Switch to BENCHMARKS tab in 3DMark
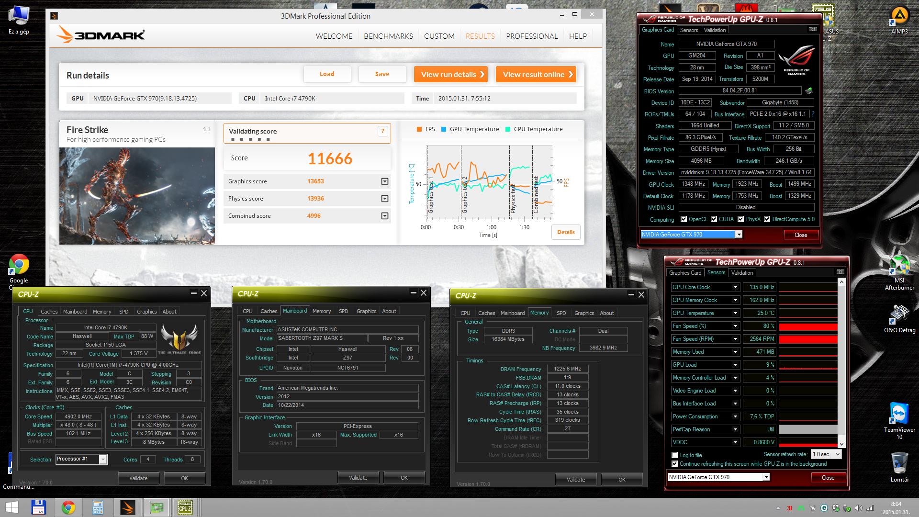 [388, 36]
